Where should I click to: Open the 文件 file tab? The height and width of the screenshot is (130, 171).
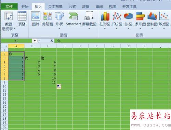(x=9, y=7)
